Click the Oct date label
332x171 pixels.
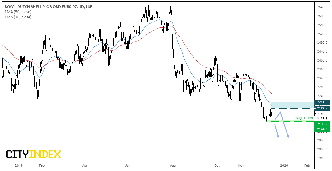(217, 165)
